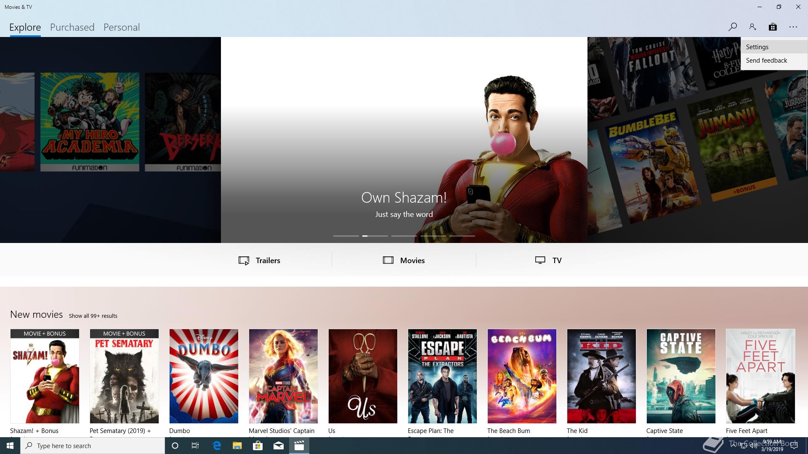Screen dimensions: 808x454
Task: Open the Own Shazam! hero banner
Action: click(x=404, y=140)
